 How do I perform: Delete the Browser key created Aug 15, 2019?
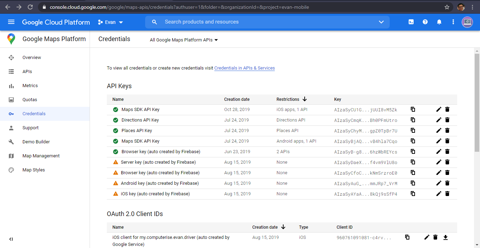[x=447, y=173]
